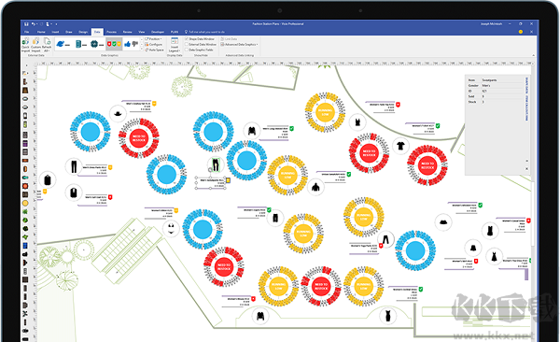Click the yellow RUNNING LOW rack above tank top
This screenshot has width=560, height=342.
point(325,112)
